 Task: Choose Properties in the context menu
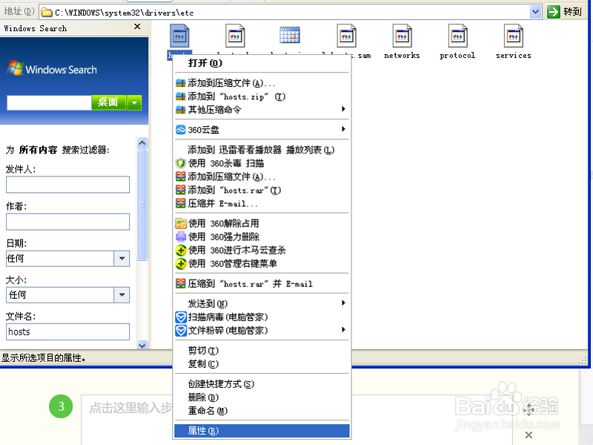pyautogui.click(x=262, y=431)
